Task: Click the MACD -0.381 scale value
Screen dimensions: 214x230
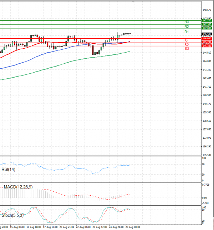Action: pos(205,203)
